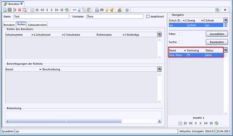Click the Bearbeiten button
The image size is (233, 136).
click(x=217, y=42)
